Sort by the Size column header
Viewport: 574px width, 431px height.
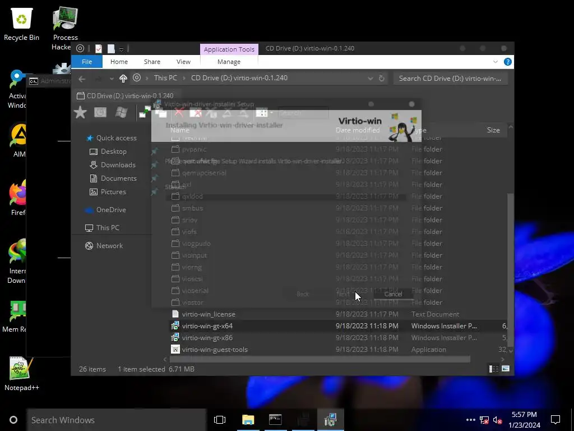(493, 130)
